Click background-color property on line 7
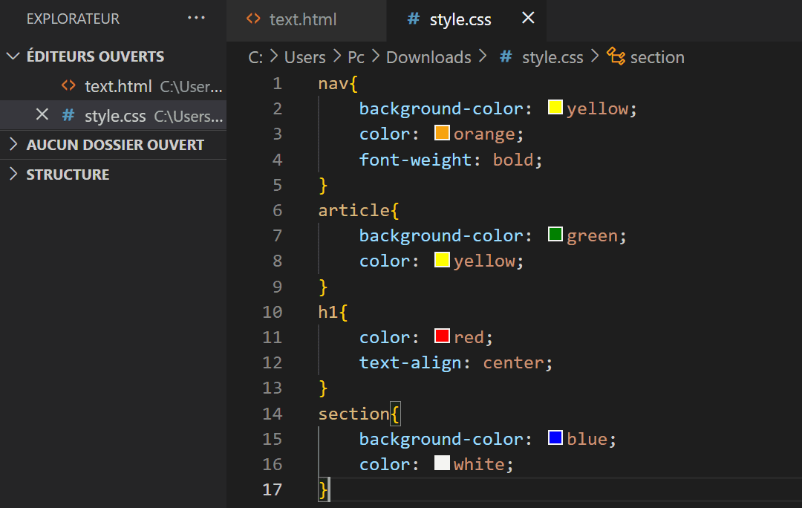Viewport: 802px width, 508px height. click(441, 236)
